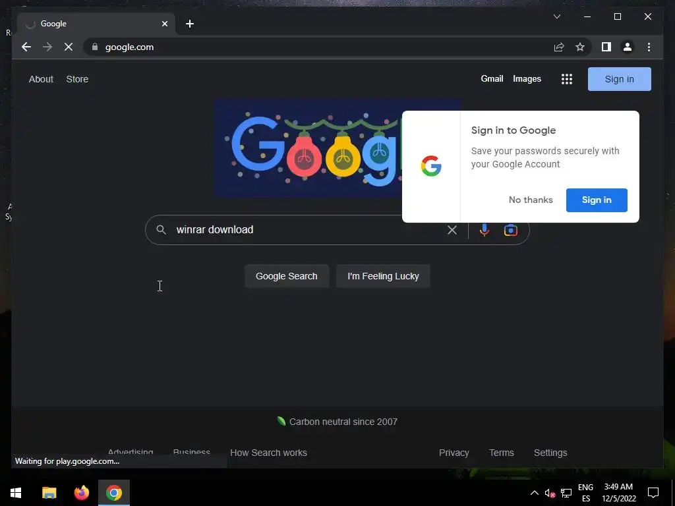Click the magnifier icon in search box
This screenshot has height=506, width=675.
161,230
